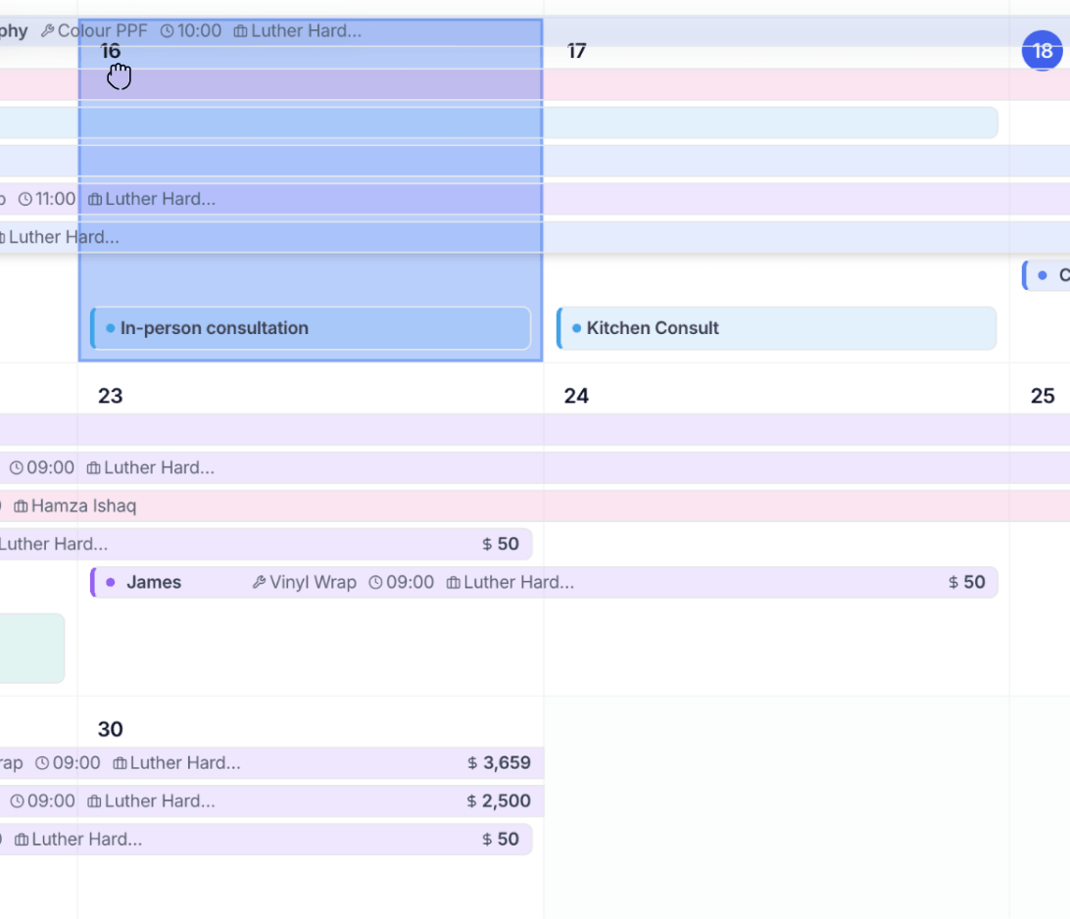Click the purple dot beside James
1070x919 pixels.
(111, 583)
